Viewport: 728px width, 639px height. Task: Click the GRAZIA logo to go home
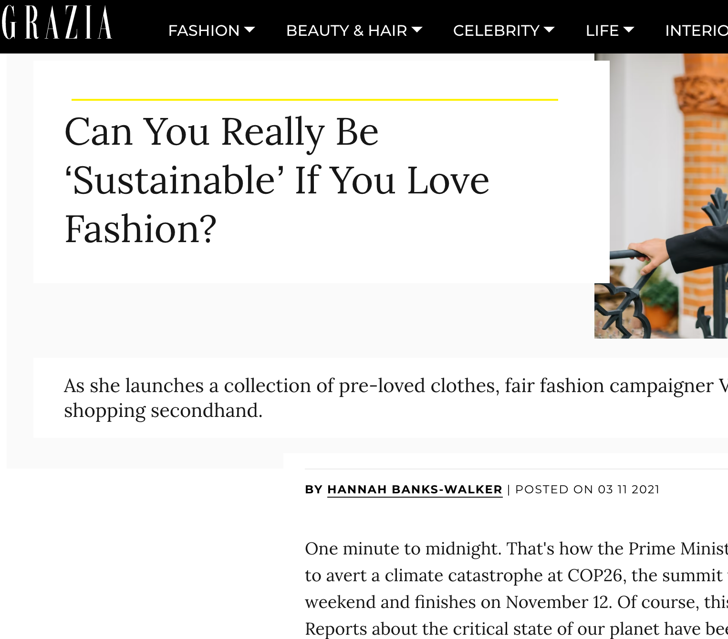click(x=57, y=21)
